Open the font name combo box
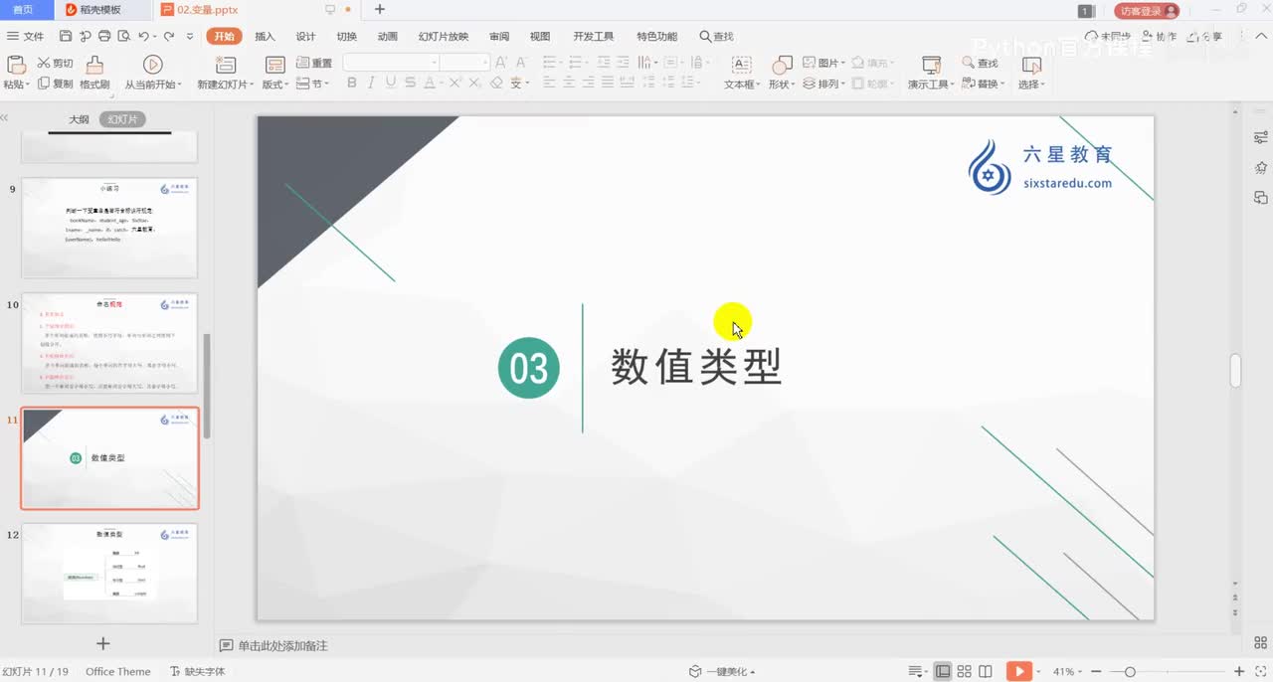Image resolution: width=1273 pixels, height=682 pixels. (391, 63)
